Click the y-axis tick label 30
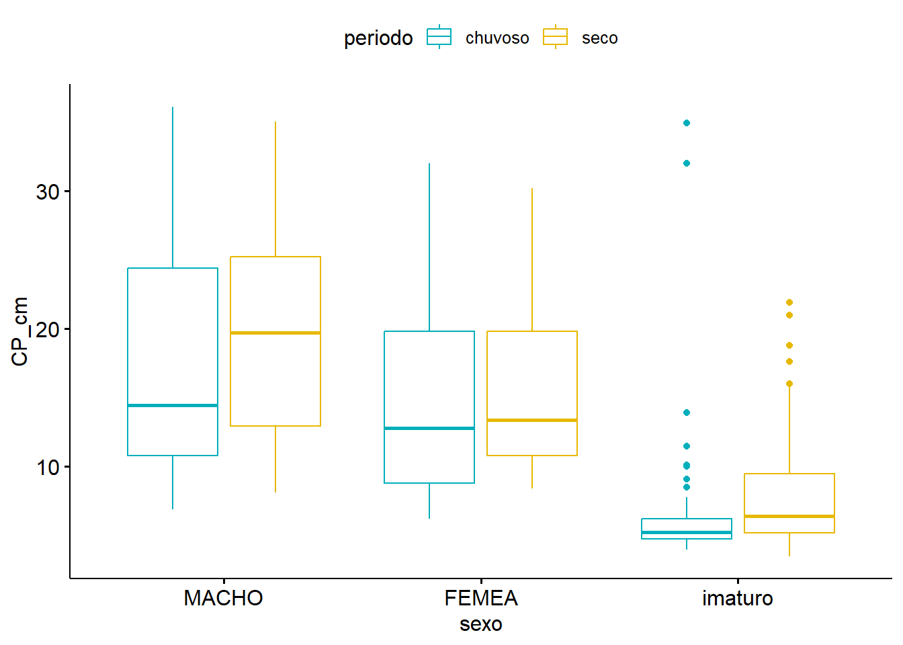The width and height of the screenshot is (903, 645). [48, 192]
